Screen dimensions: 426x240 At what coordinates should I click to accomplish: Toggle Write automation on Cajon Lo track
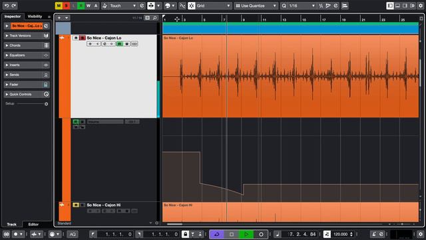coord(126,44)
